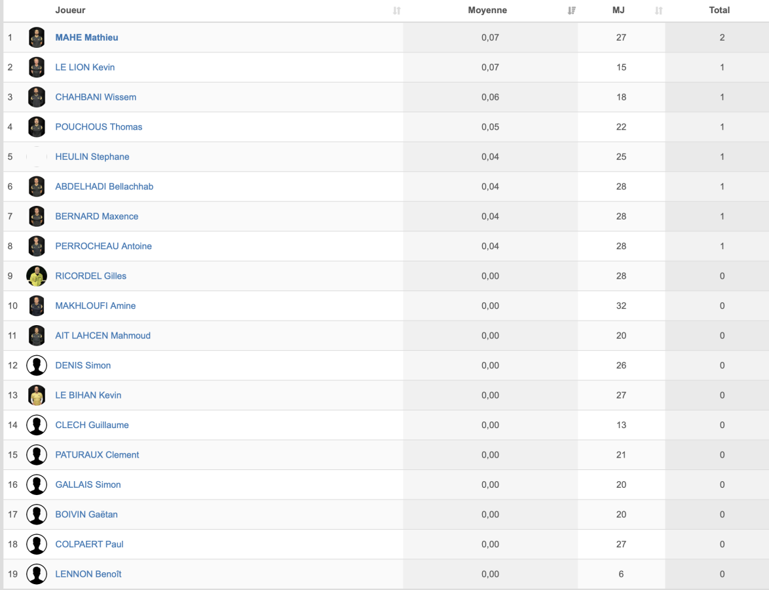Open the HEULIN Stephane player link

pyautogui.click(x=92, y=157)
